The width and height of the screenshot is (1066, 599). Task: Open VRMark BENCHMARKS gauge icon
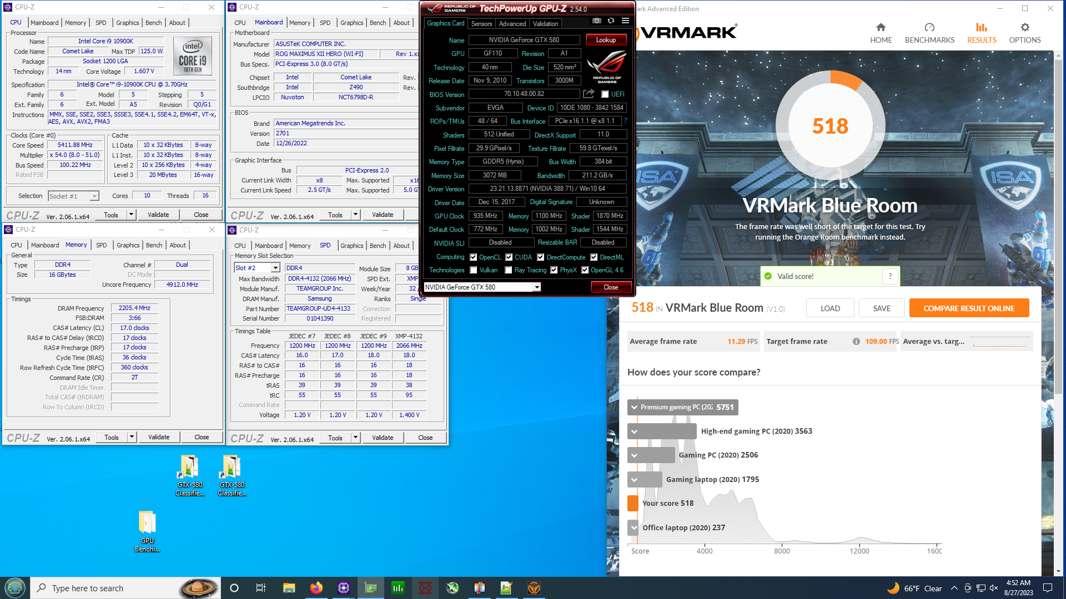tap(929, 27)
